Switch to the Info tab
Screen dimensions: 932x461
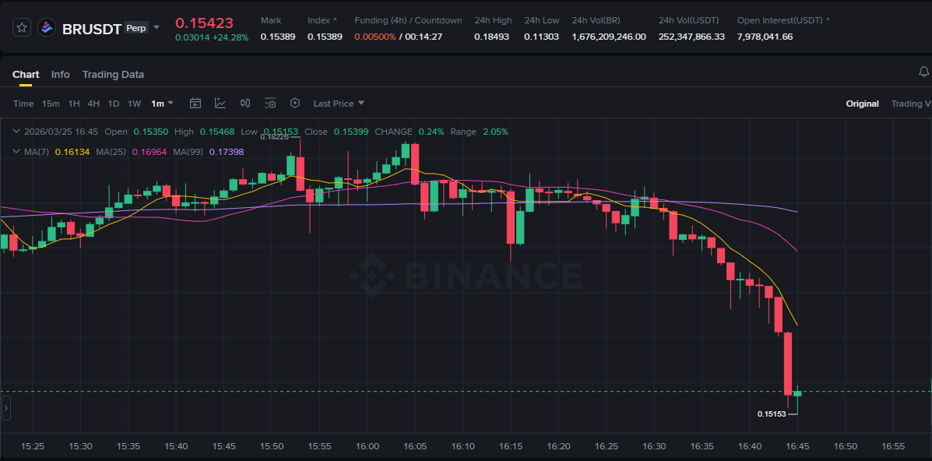pos(60,74)
